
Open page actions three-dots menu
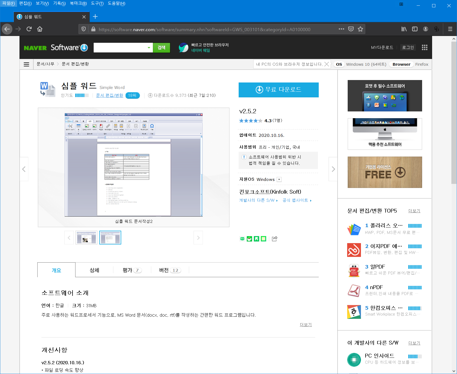pyautogui.click(x=341, y=29)
